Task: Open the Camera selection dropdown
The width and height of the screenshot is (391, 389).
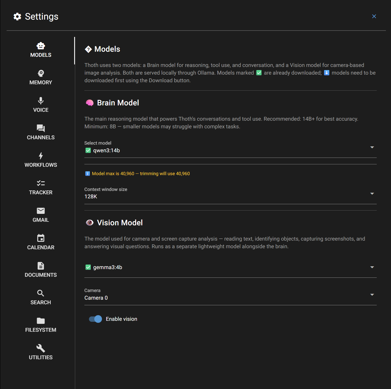Action: pos(372,295)
